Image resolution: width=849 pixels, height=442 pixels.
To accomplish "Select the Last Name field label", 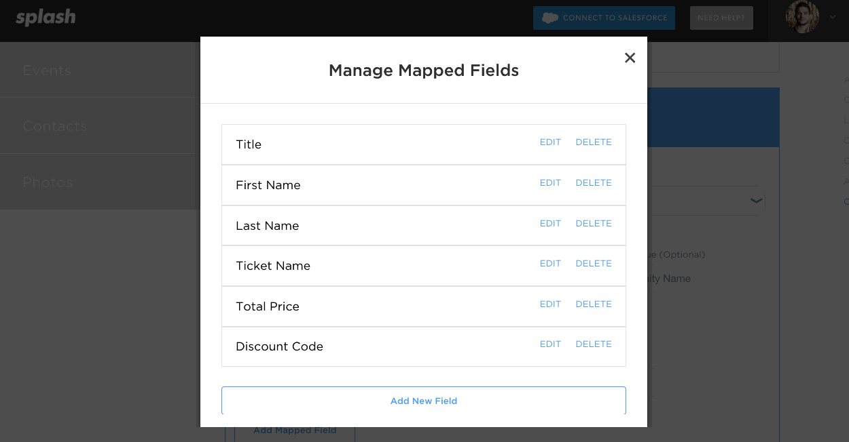I will pyautogui.click(x=268, y=226).
